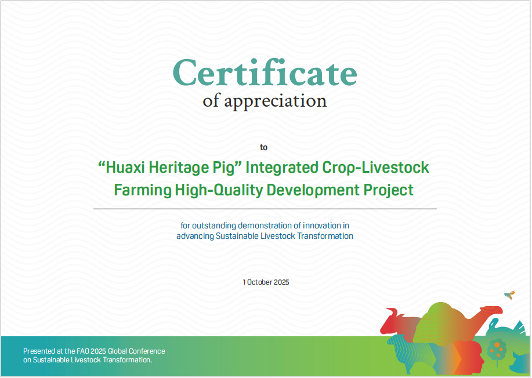The image size is (532, 378).
Task: Click "Farming High-Quality Development Project" text
Action: (x=264, y=190)
